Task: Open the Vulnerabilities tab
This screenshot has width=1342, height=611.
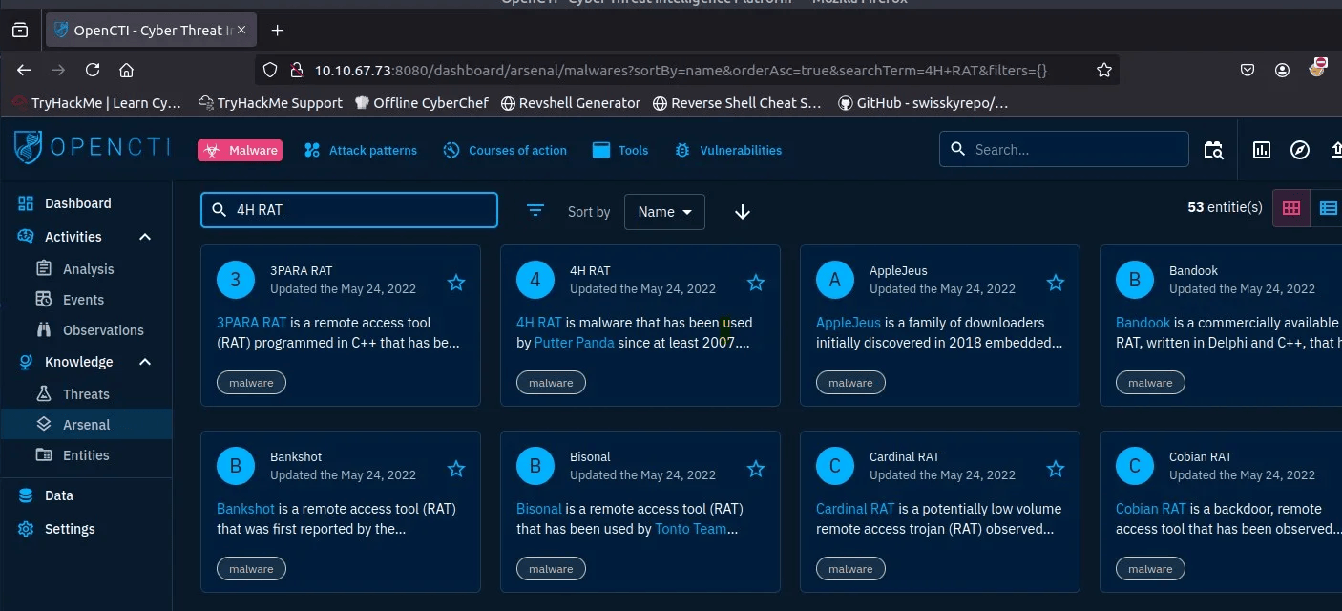Action: coord(728,150)
